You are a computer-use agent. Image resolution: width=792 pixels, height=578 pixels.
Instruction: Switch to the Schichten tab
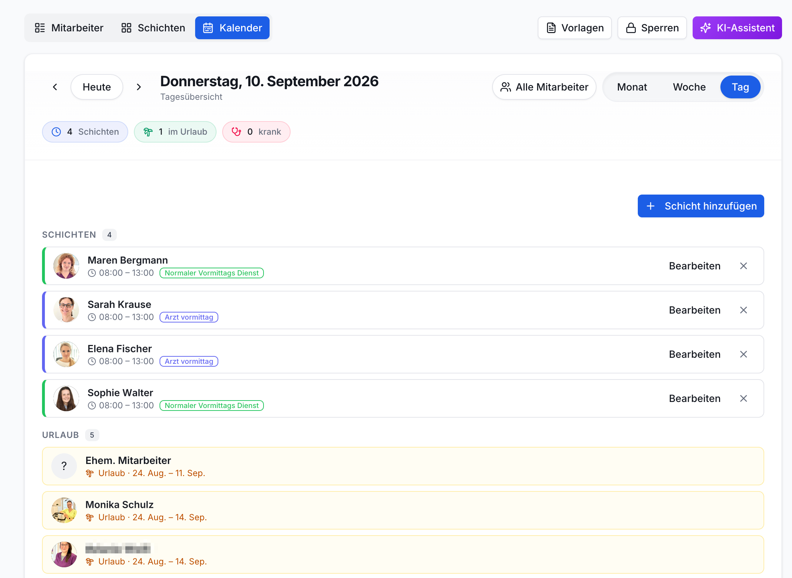click(x=153, y=28)
